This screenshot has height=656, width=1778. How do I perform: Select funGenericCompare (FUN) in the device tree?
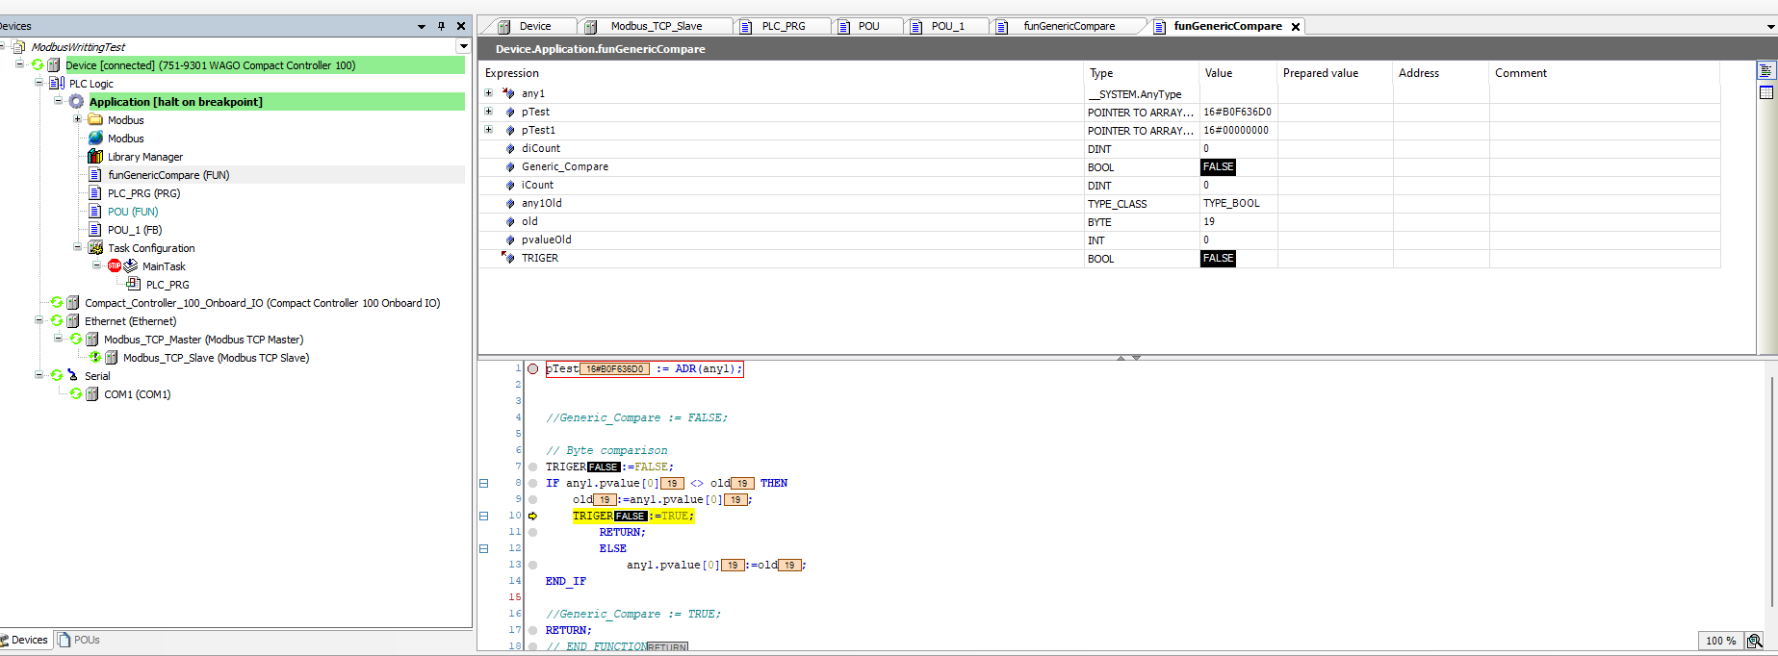click(167, 175)
